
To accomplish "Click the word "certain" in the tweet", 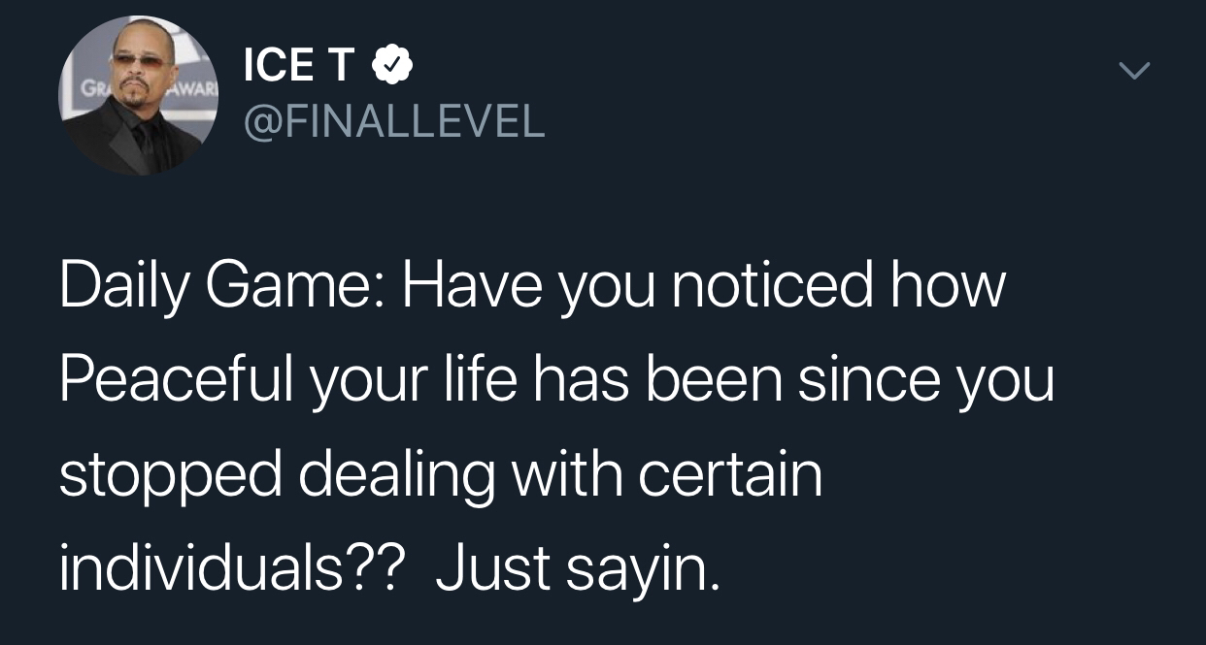I will click(728, 475).
